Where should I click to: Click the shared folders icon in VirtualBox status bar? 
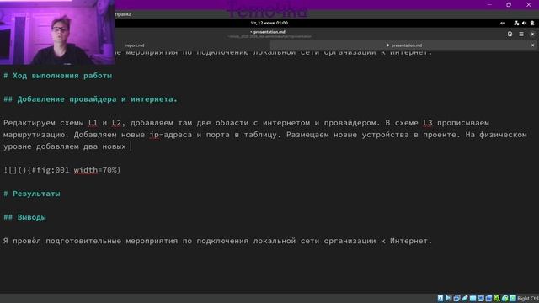(x=473, y=298)
